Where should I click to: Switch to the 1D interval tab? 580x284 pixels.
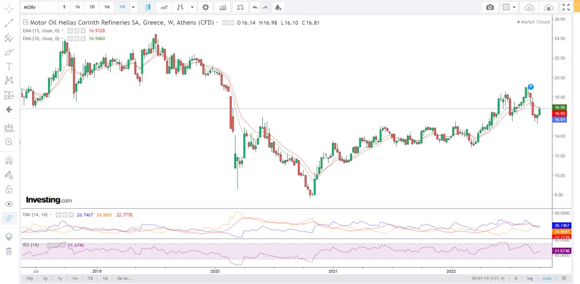pyautogui.click(x=92, y=7)
